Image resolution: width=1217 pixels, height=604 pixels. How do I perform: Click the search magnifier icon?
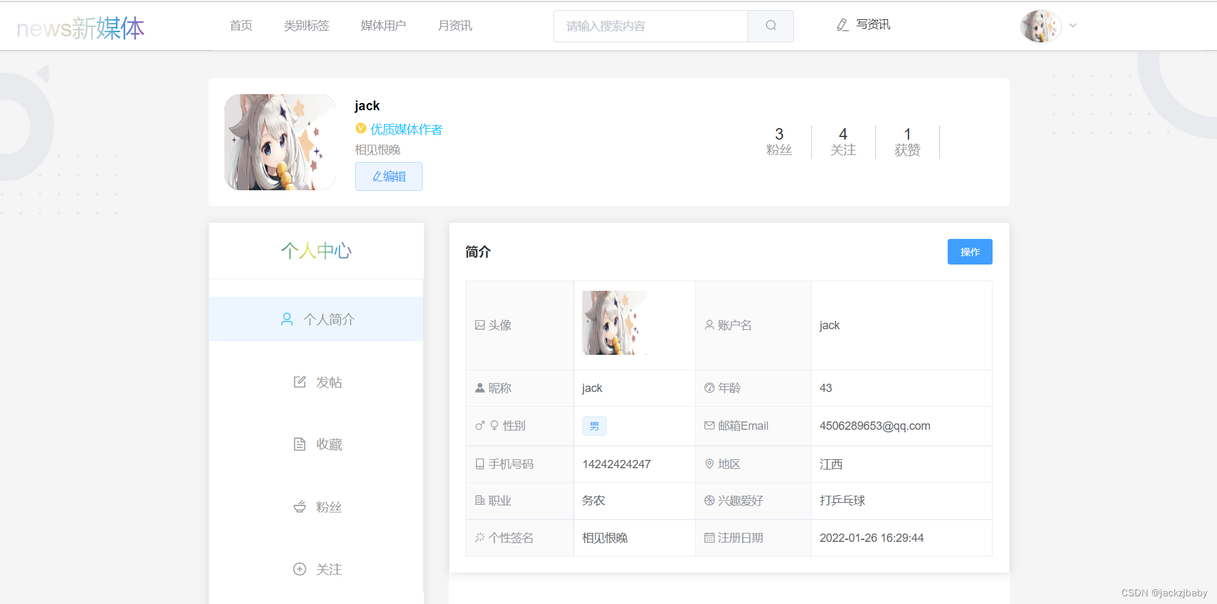pos(770,26)
